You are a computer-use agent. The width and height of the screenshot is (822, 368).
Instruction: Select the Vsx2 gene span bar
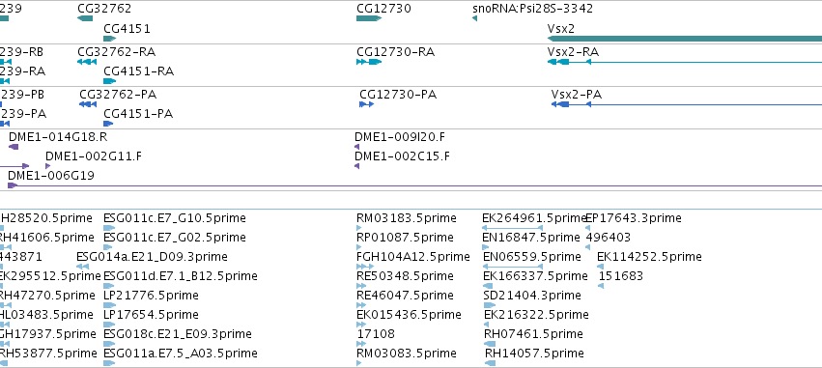click(685, 39)
